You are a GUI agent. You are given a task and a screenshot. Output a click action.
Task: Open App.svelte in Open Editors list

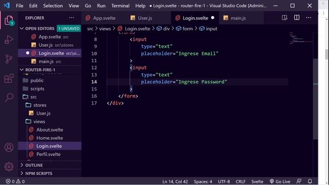pos(50,36)
